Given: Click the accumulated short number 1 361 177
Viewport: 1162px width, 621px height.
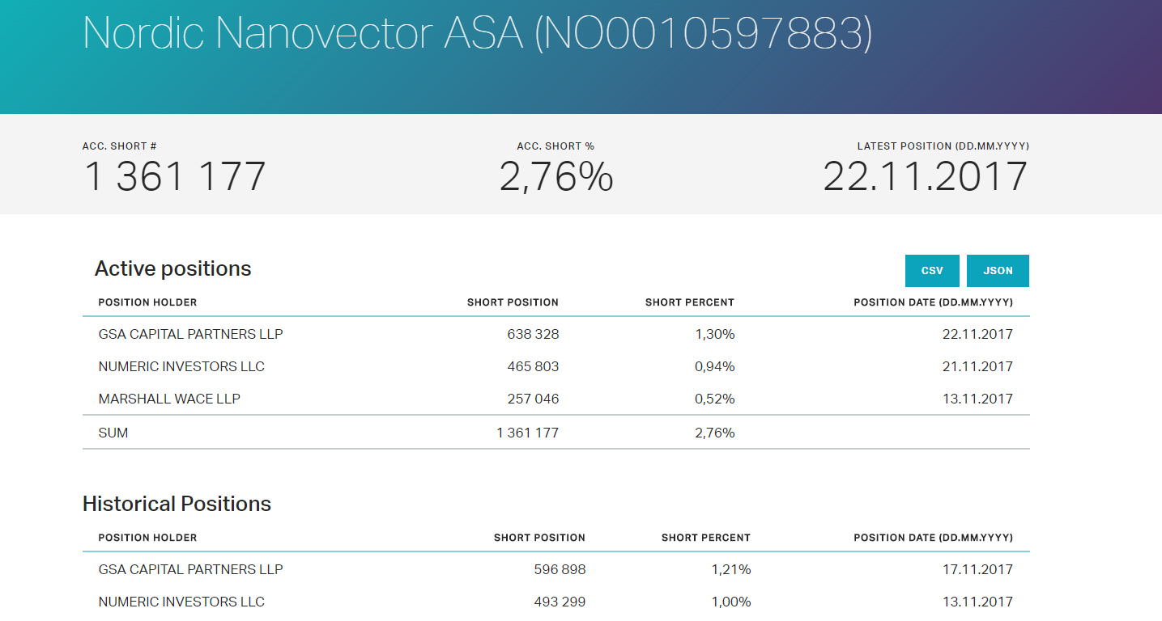Looking at the screenshot, I should point(174,176).
